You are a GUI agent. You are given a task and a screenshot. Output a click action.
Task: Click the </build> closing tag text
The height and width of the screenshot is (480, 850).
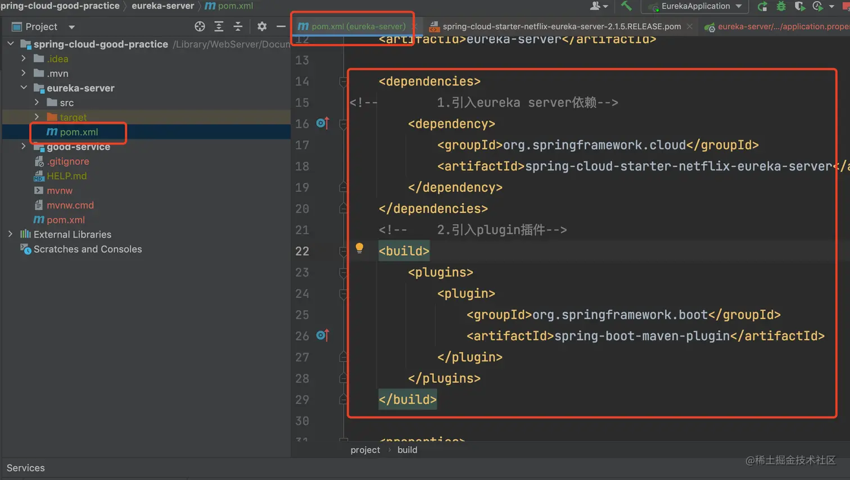(408, 400)
